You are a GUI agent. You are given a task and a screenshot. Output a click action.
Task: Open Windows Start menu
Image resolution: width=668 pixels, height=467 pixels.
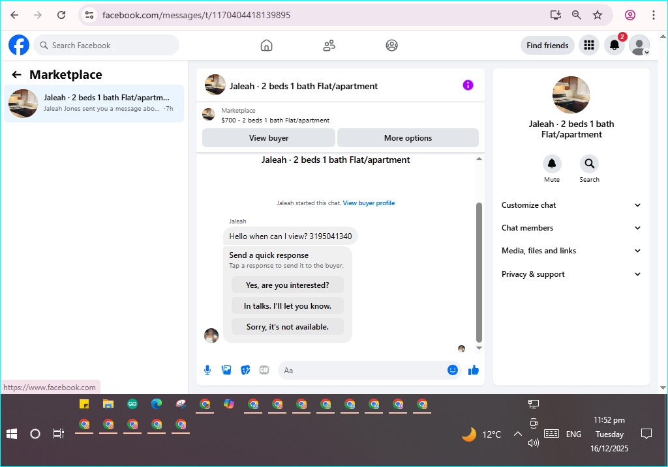tap(12, 434)
